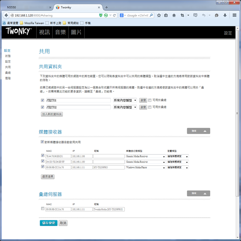Viewport: 241px width, 241px height.
Task: Toggle auto-enable sharing for new receivers
Action: [42, 142]
